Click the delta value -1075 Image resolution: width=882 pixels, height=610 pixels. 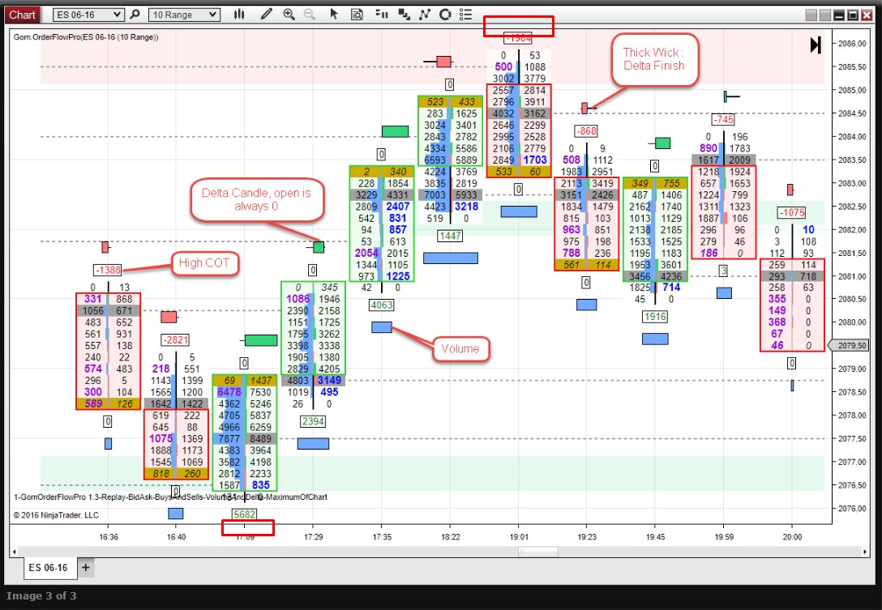pyautogui.click(x=791, y=212)
